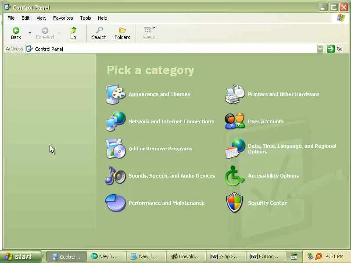
Task: Click the 4:51 PM system clock
Action: (x=335, y=256)
